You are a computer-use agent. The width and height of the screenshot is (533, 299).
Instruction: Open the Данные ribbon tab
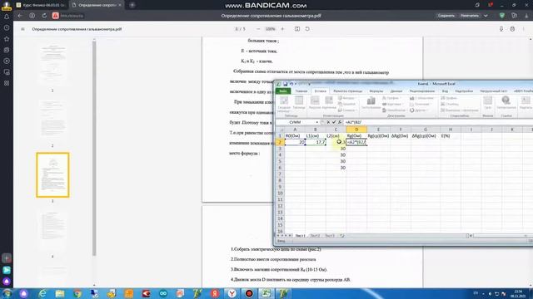396,91
